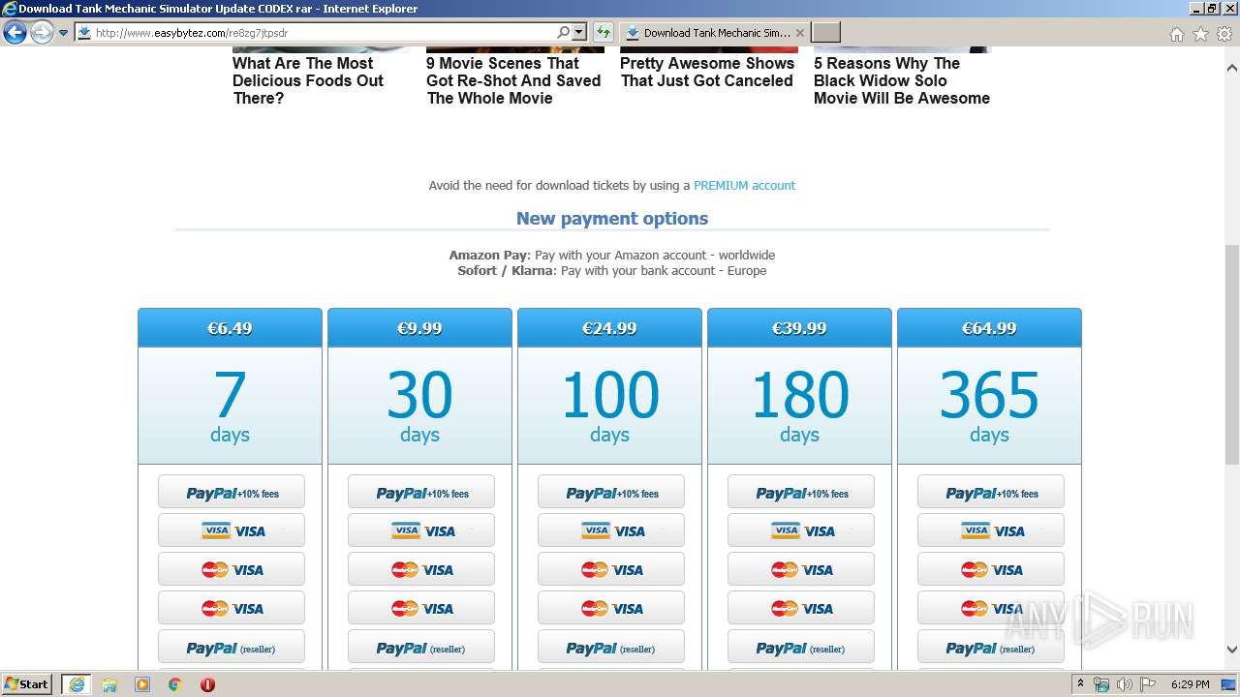Pay 180 days plan with PayPal +10% fees

pyautogui.click(x=801, y=492)
